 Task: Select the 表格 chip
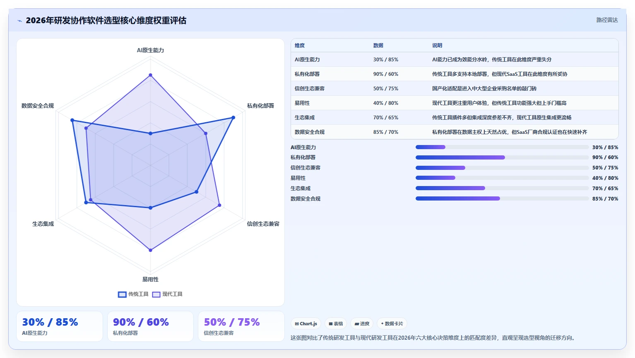336,324
